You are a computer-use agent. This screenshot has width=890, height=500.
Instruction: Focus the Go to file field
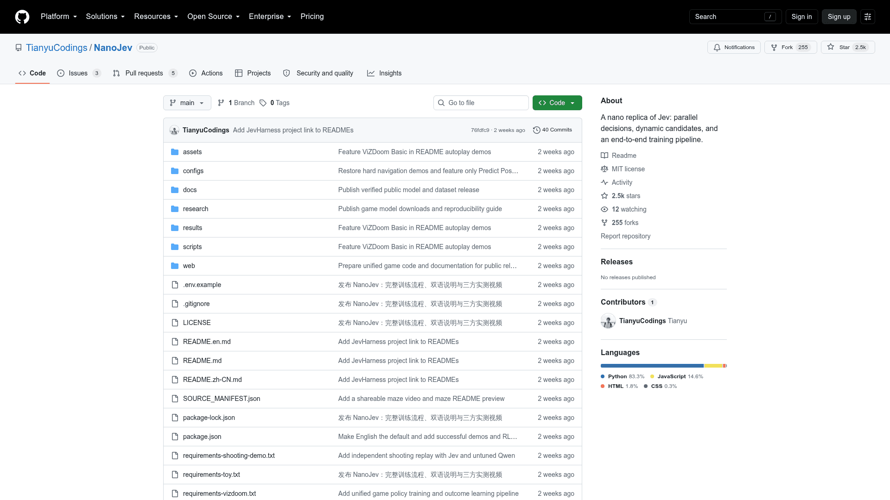(x=481, y=103)
